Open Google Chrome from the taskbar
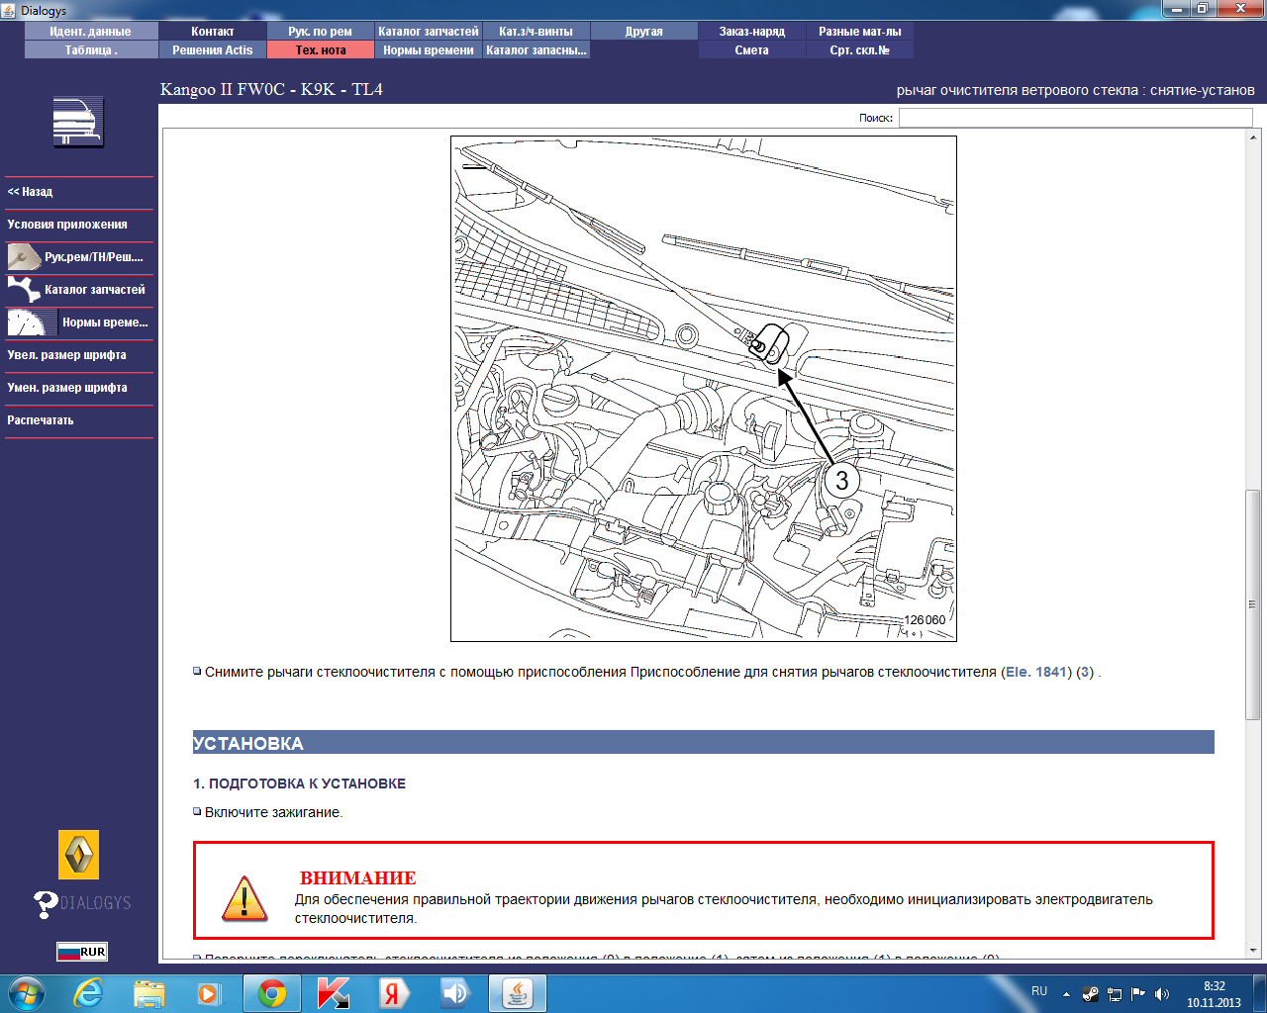The height and width of the screenshot is (1013, 1267). pyautogui.click(x=272, y=992)
